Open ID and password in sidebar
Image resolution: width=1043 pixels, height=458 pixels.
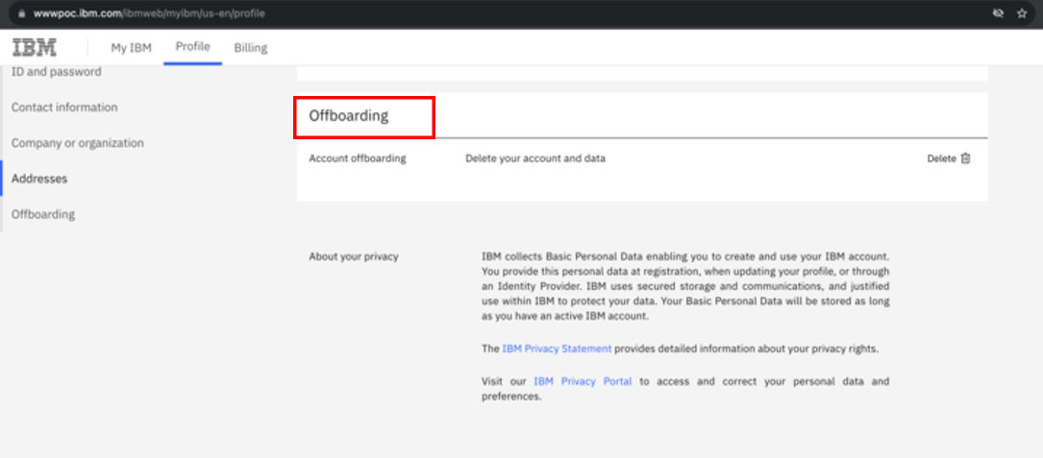coord(57,71)
